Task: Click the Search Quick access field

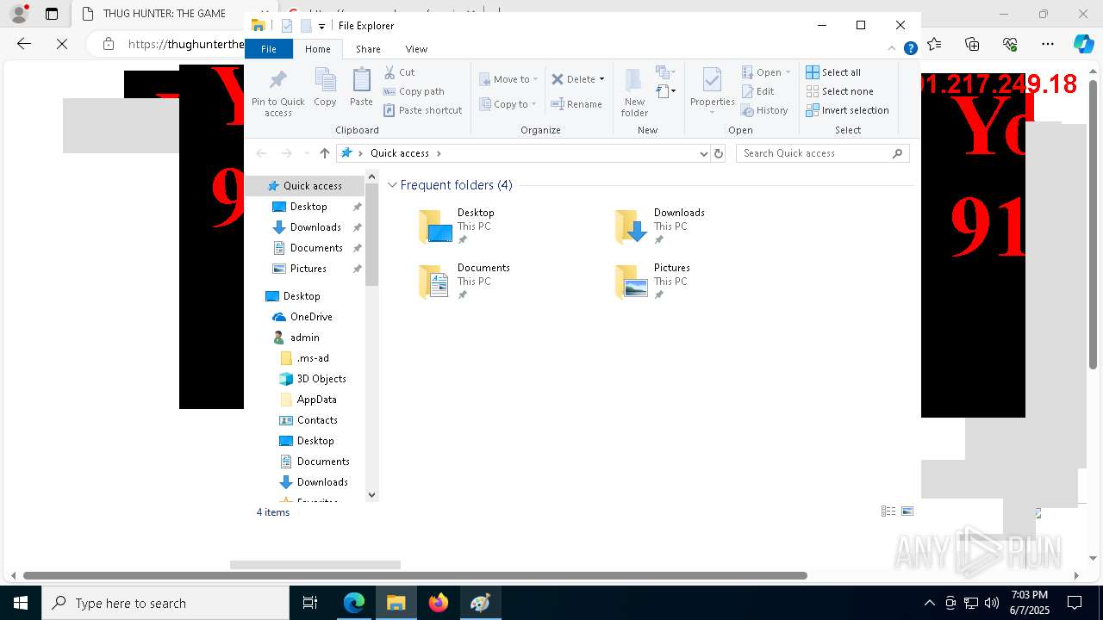Action: coord(823,153)
